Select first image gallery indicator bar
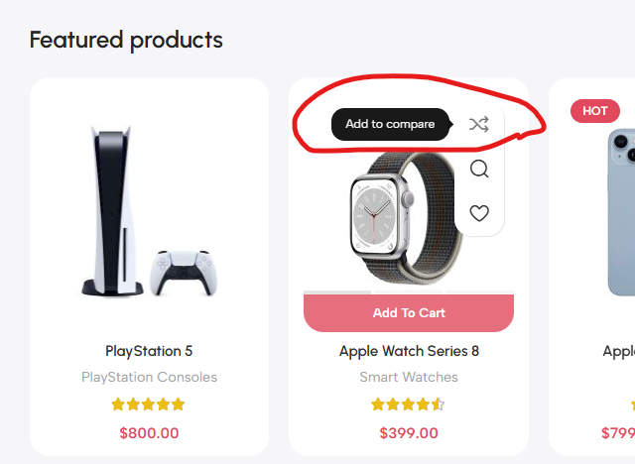This screenshot has height=464, width=635. tap(337, 292)
